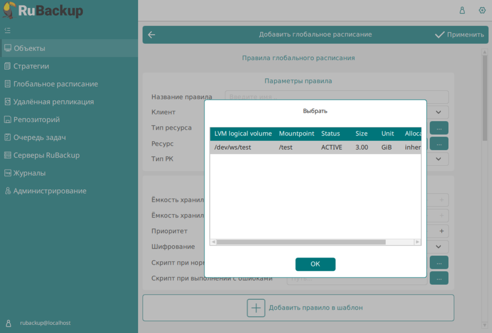The image size is (492, 333).
Task: Expand the Backup type dropdown arrow
Action: (438, 159)
